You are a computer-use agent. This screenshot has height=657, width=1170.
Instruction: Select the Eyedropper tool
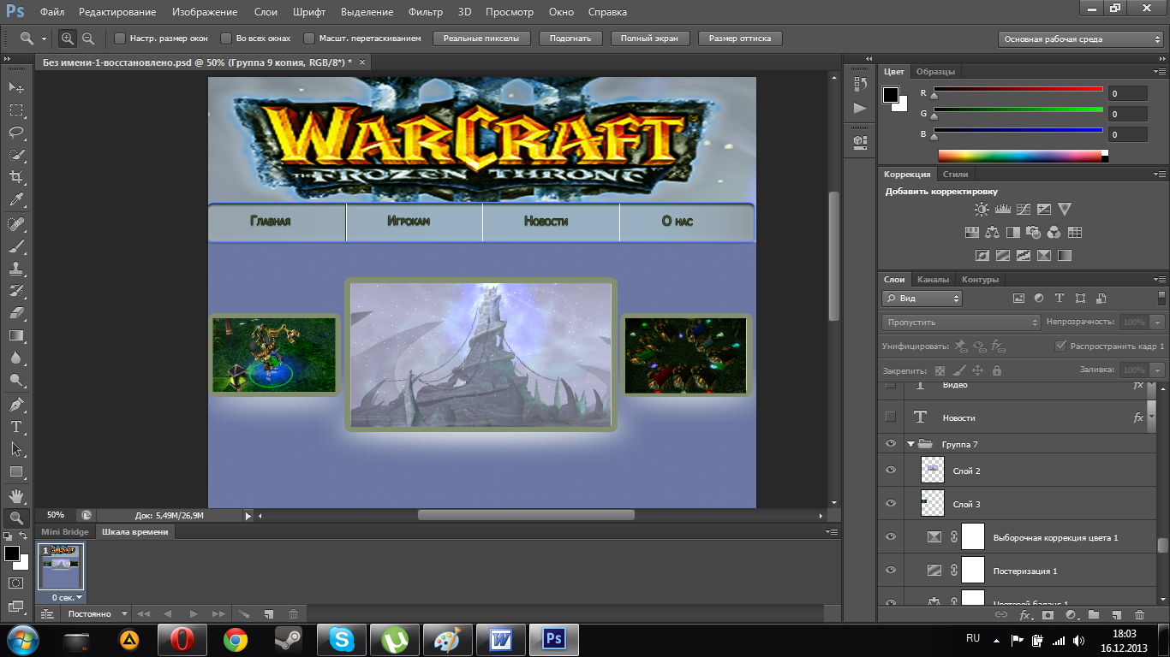click(16, 199)
